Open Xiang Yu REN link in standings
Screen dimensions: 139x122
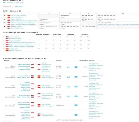[15, 50]
